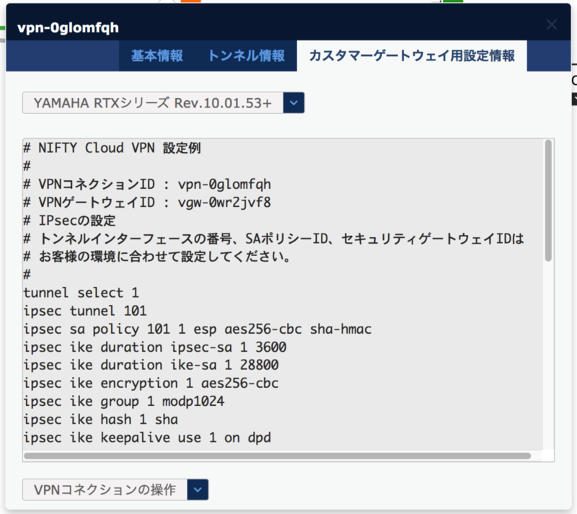Screen dimensions: 577x514
Task: Click the chevron on VPNコネクションの操作 button
Action: tap(196, 489)
